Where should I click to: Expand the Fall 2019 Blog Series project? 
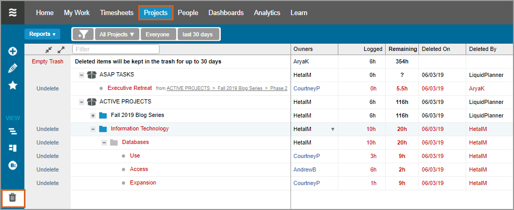click(x=93, y=115)
